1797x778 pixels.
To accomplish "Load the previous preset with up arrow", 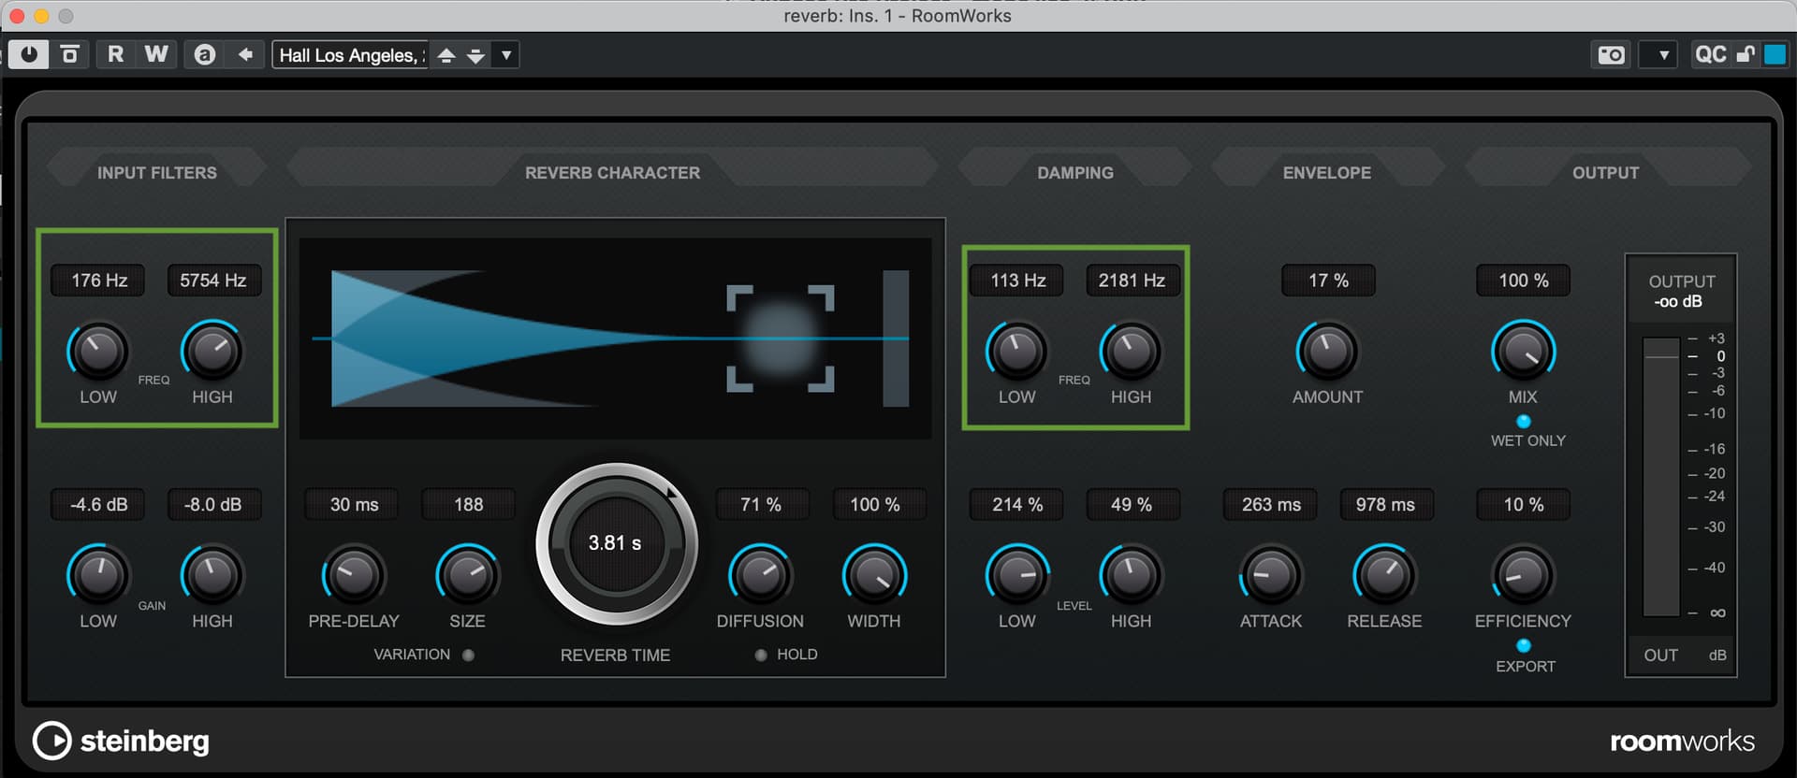I will click(x=446, y=55).
